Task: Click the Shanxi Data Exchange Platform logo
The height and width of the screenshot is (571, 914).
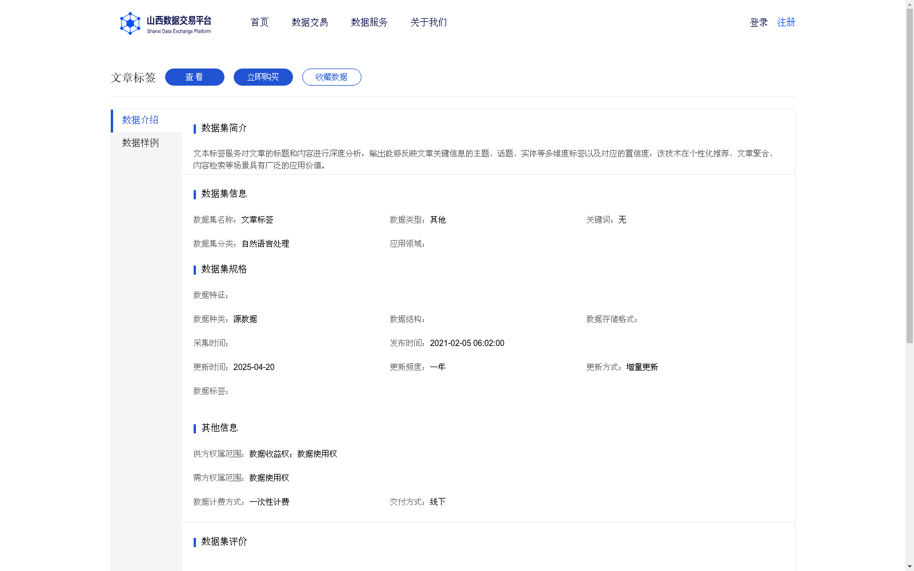Action: click(x=165, y=23)
